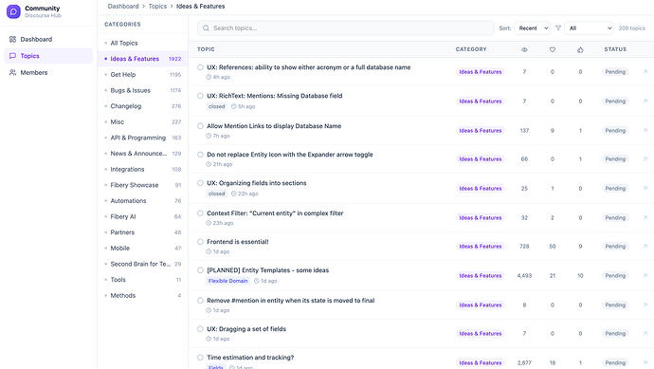654x369 pixels.
Task: Open the Members sidebar item
Action: [x=48, y=72]
